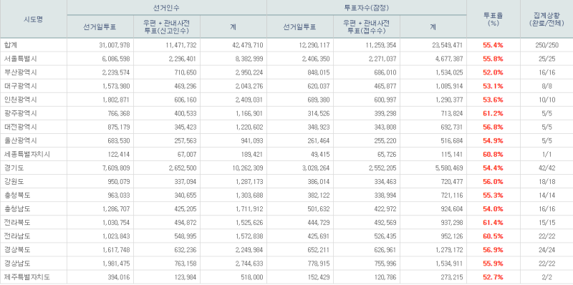
Task: Click the 선거인수 group header
Action: pos(167,8)
